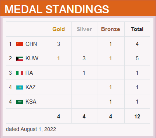Click the Saudi Arabia flag icon
The image size is (156, 138).
[x=20, y=102]
